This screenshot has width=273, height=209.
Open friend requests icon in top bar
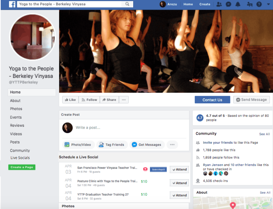(219, 4)
